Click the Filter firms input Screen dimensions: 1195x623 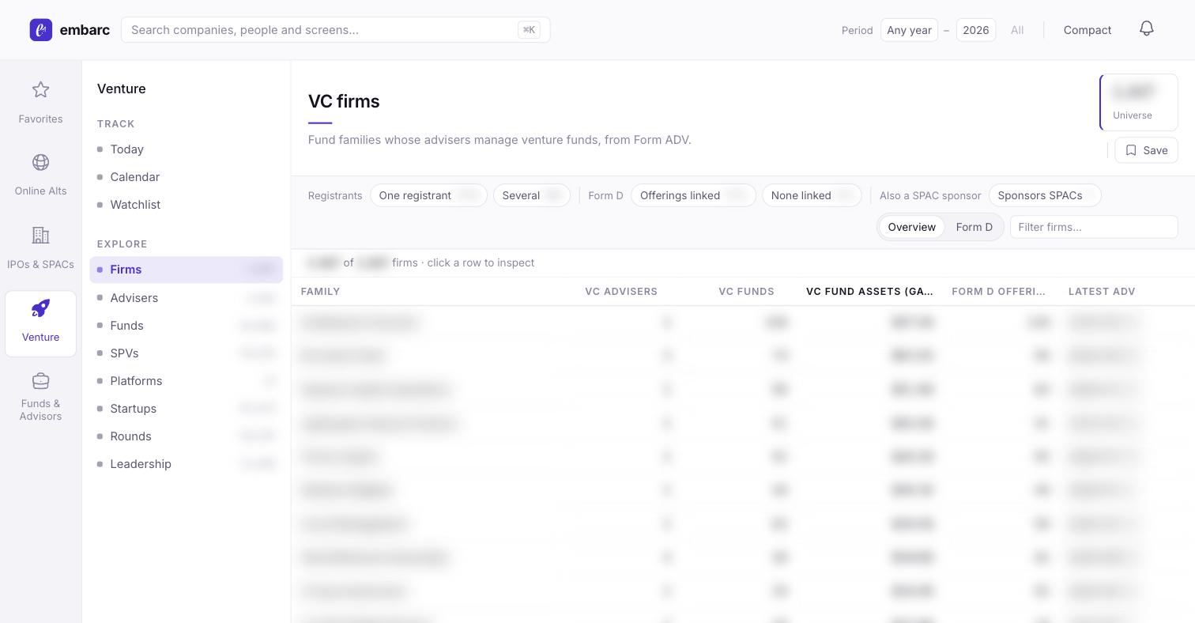1094,227
